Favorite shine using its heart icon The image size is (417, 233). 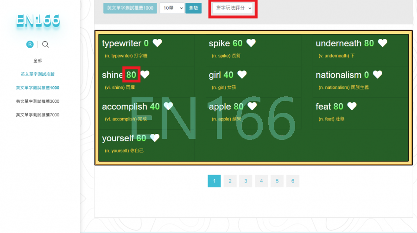tap(145, 75)
